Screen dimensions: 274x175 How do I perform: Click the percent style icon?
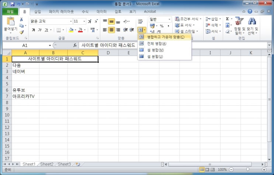[162, 26]
